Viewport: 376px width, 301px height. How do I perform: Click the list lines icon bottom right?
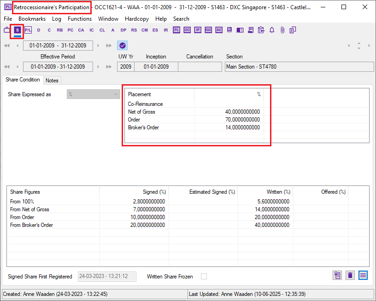[x=363, y=275]
